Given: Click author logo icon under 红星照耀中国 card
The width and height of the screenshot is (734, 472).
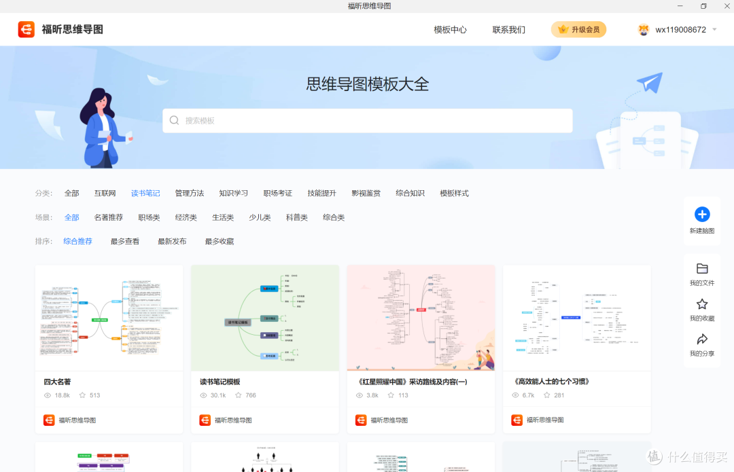Looking at the screenshot, I should (361, 420).
